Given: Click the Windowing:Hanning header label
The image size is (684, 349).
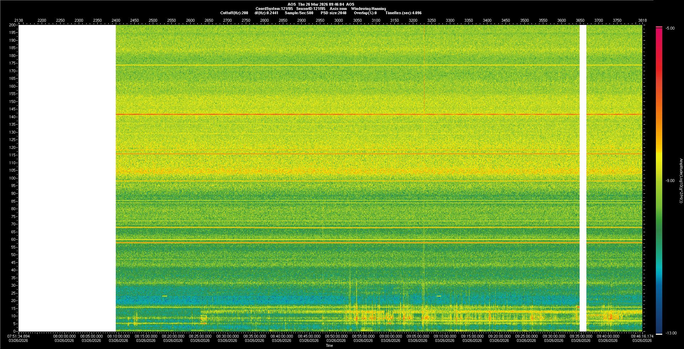Looking at the screenshot, I should pyautogui.click(x=368, y=9).
